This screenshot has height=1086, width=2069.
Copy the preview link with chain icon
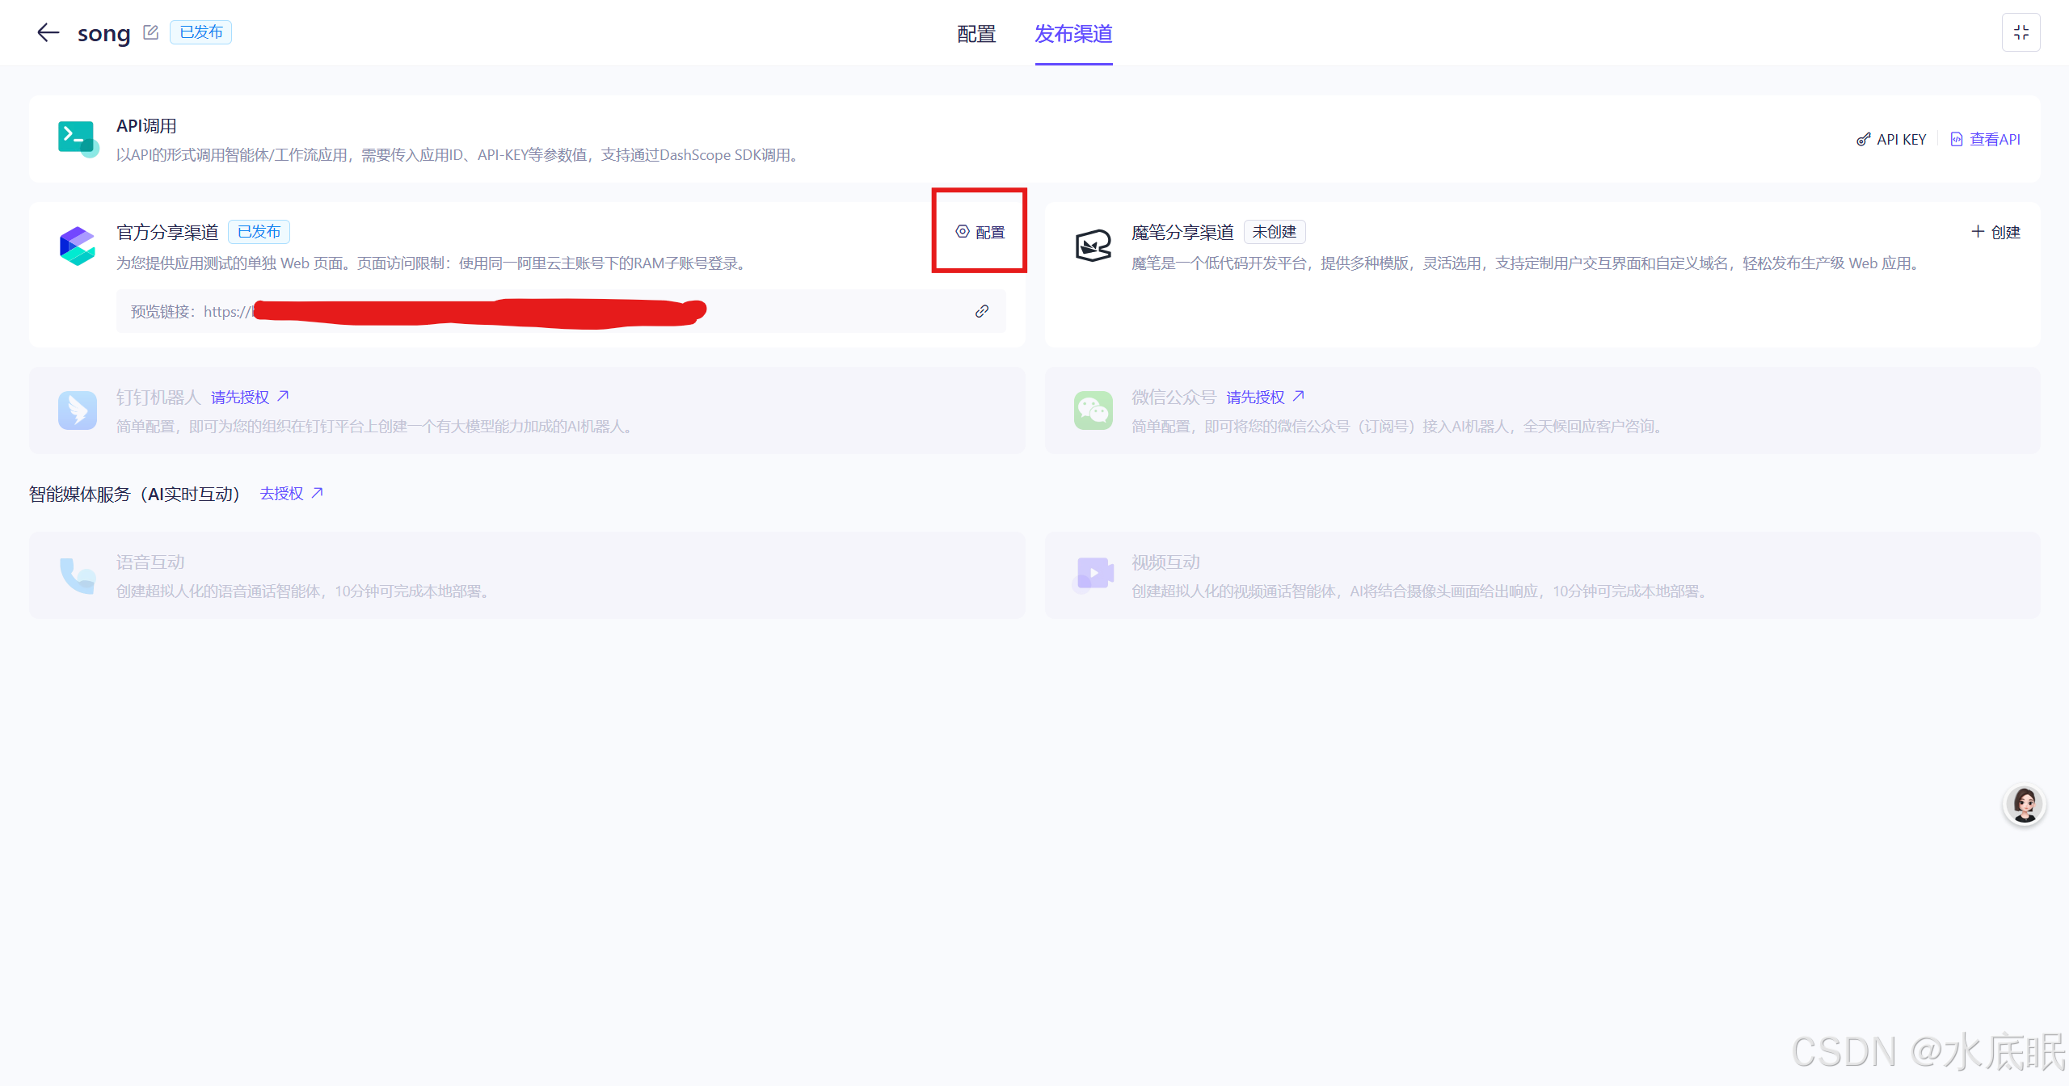[982, 311]
